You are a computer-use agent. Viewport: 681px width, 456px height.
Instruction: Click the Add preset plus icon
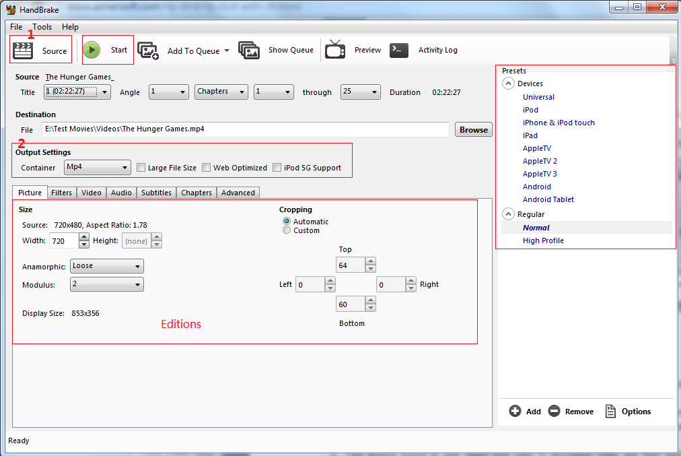tap(515, 412)
